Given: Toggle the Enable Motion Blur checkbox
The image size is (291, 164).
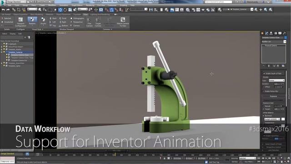Looking at the screenshot, I should pyautogui.click(x=263, y=91).
